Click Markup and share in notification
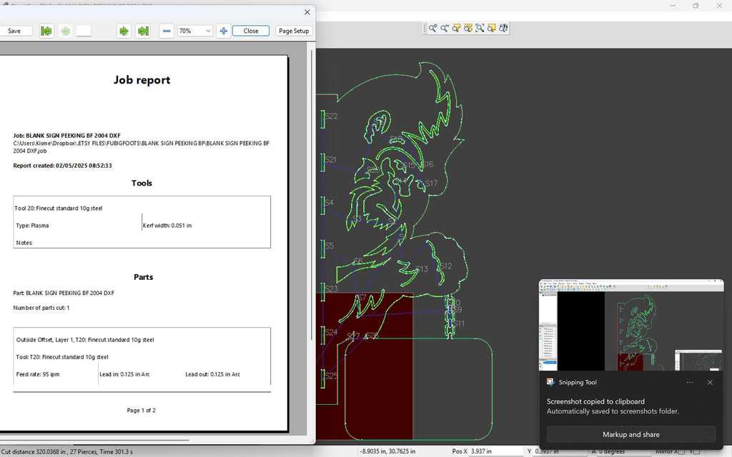732x457 pixels. coord(631,434)
